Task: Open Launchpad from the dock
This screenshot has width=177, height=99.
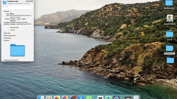Action: [x=49, y=98]
